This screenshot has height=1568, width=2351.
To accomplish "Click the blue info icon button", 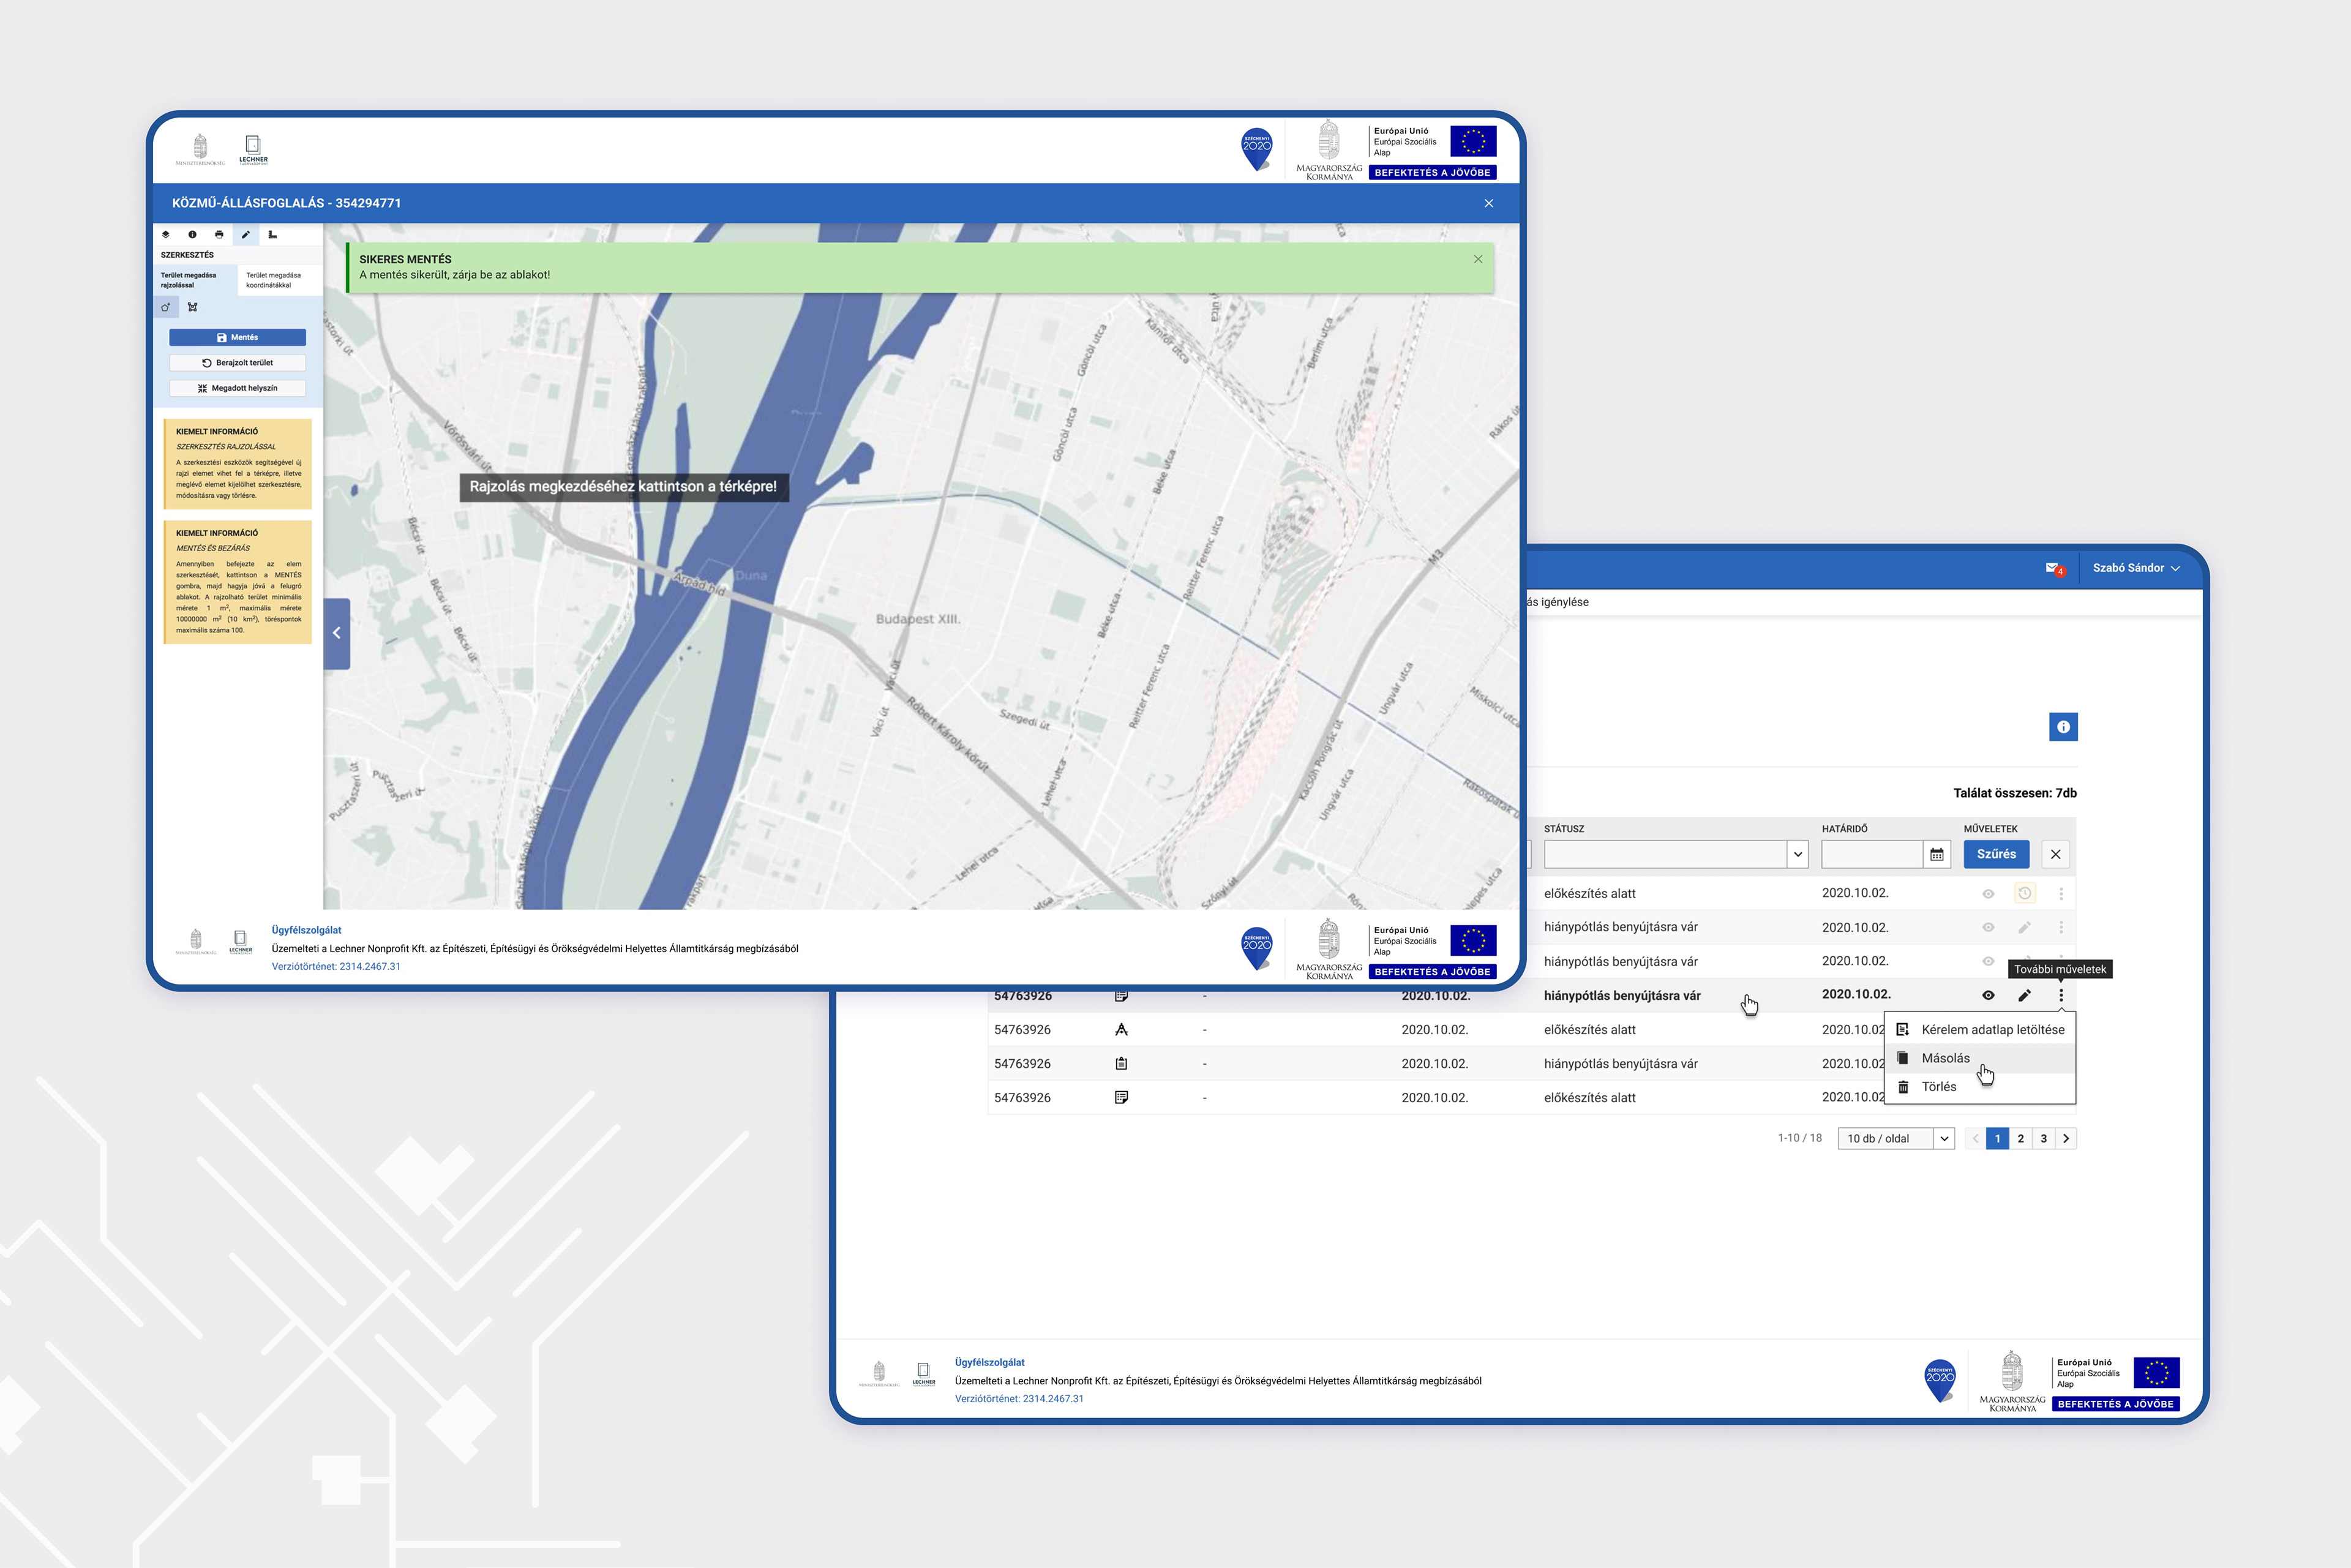I will (x=2063, y=727).
